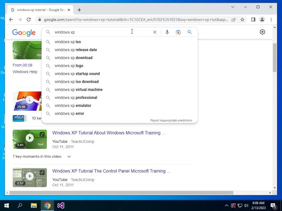The height and width of the screenshot is (211, 282).
Task: Open Windows XP Tutorial The Control Panel link
Action: (x=111, y=171)
